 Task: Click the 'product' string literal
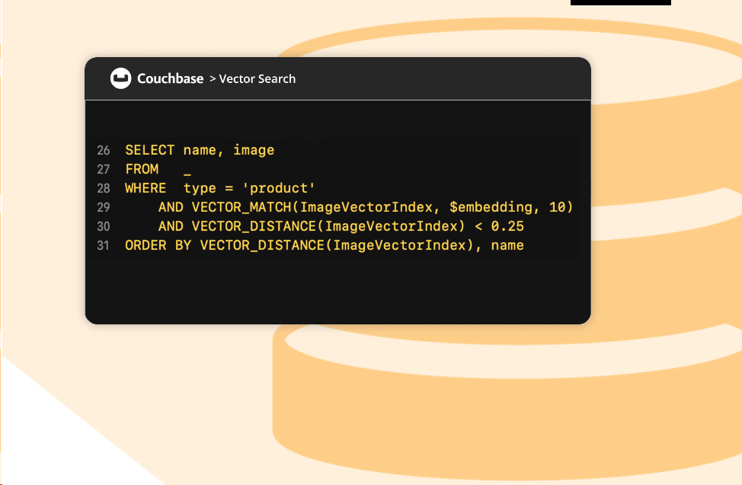278,188
